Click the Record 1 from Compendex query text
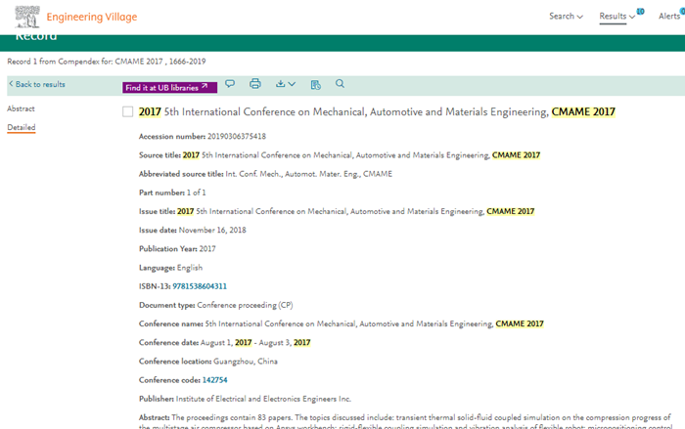685x429 pixels. (106, 62)
